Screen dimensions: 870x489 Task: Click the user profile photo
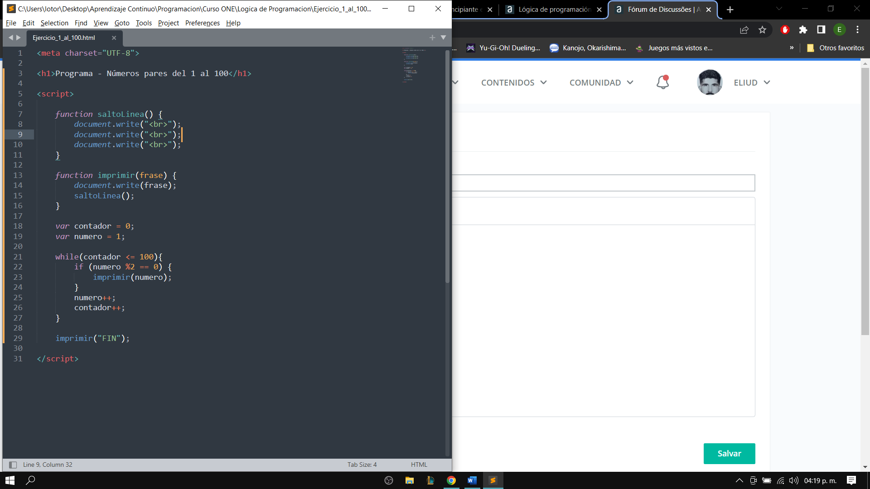[710, 82]
